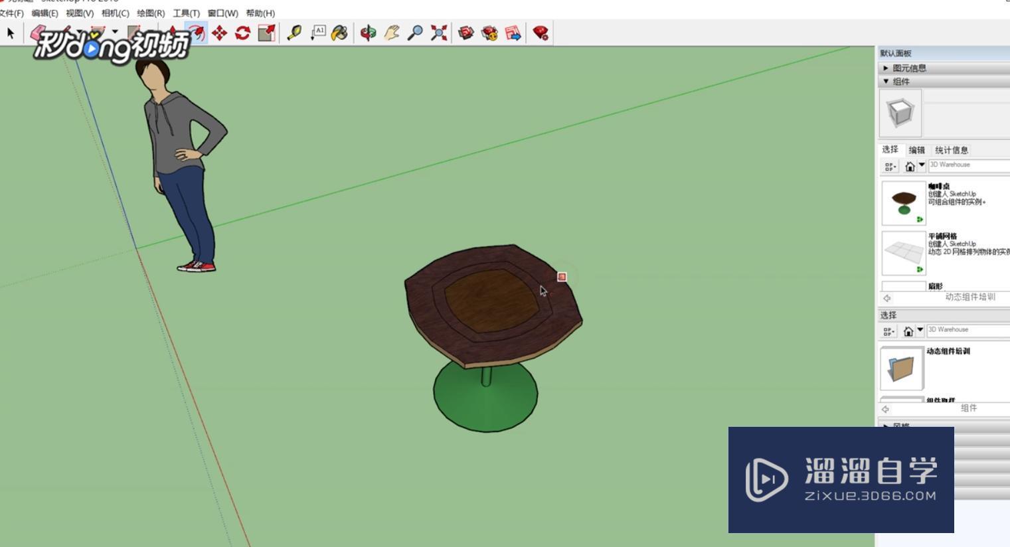Select the Text label tool

pyautogui.click(x=318, y=33)
